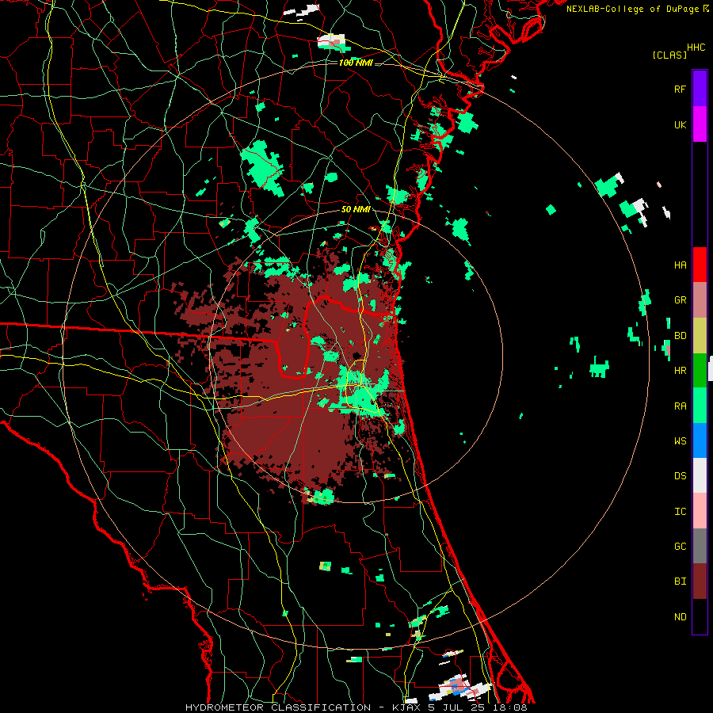Click the ND legend label
The image size is (713, 713).
(680, 616)
